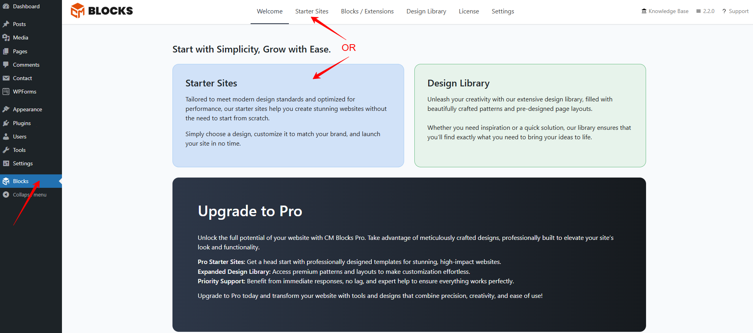Image resolution: width=753 pixels, height=333 pixels.
Task: Open Plugins in the admin sidebar
Action: (x=31, y=123)
